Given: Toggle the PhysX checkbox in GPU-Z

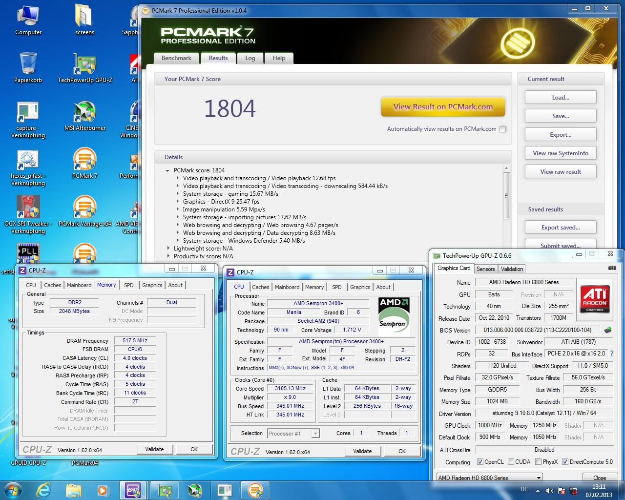Looking at the screenshot, I should click(538, 461).
